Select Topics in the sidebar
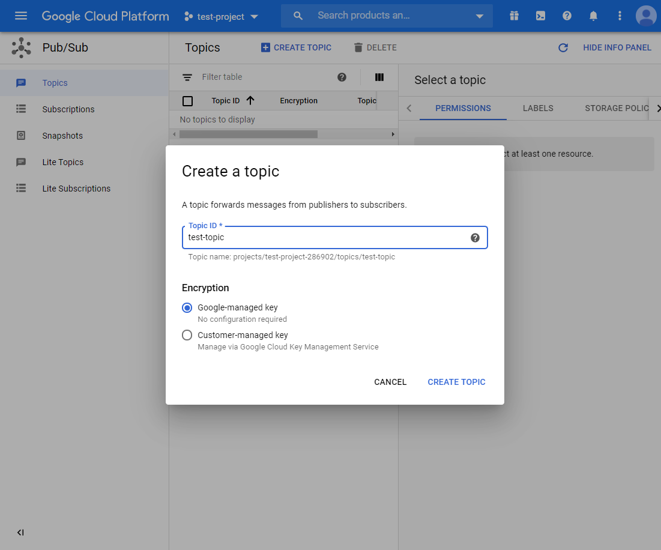 [84, 83]
